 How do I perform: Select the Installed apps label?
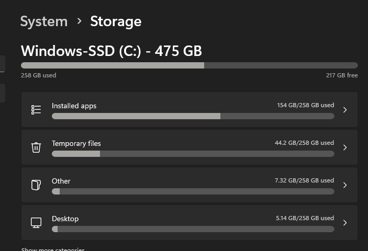[74, 106]
